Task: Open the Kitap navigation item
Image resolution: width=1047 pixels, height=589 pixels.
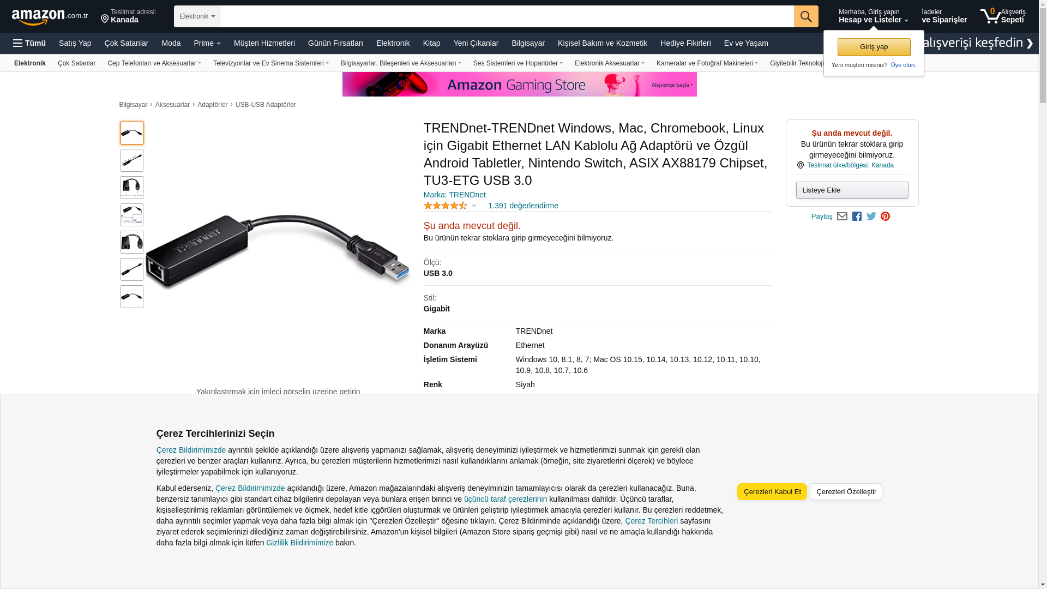Action: [x=431, y=43]
